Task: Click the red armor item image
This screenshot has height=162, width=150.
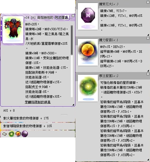Action: (13, 30)
